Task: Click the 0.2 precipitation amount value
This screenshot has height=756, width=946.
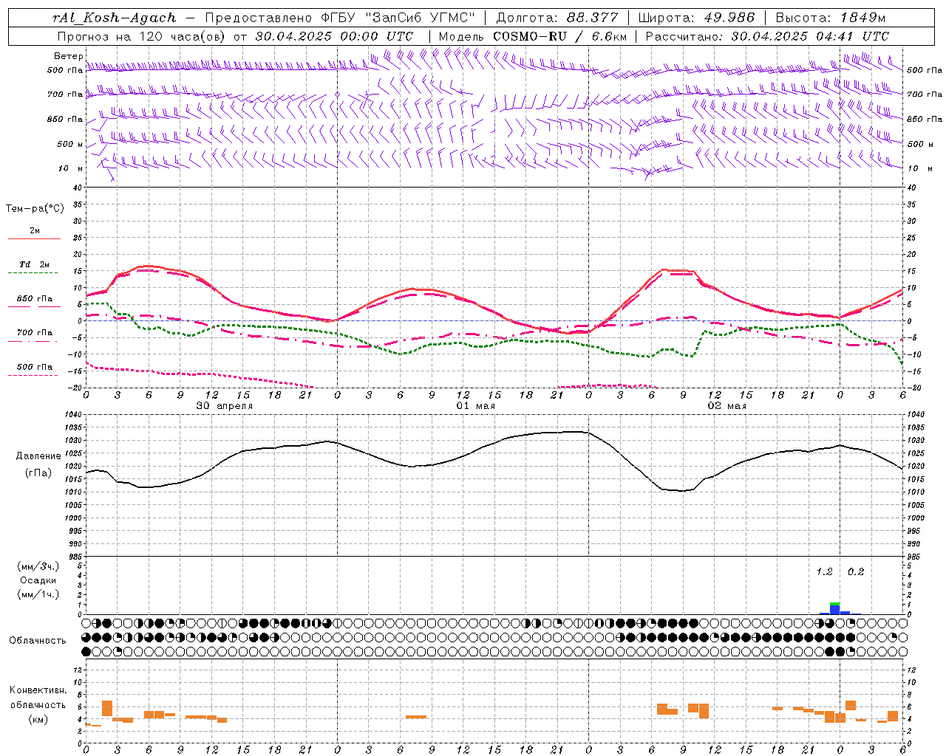Action: pos(856,572)
